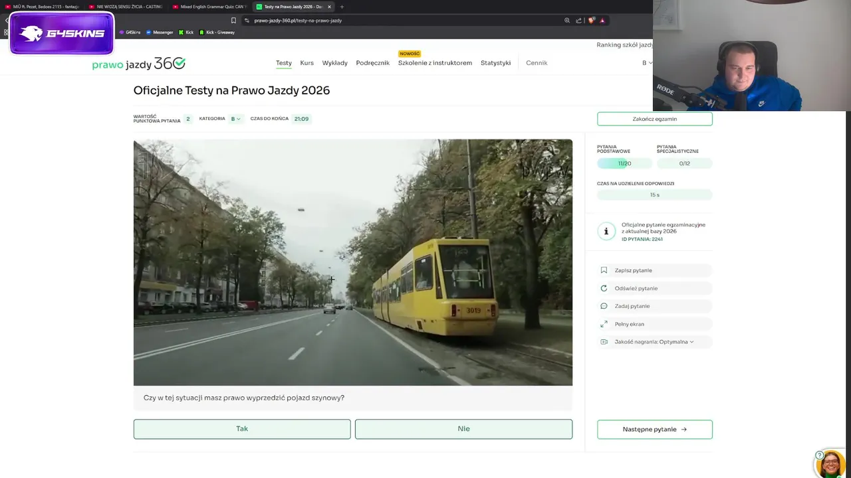Expand the KATEGORIA B dropdown

[x=235, y=119]
